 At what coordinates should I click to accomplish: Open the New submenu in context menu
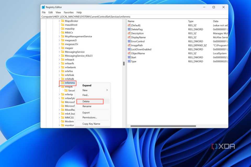click(93, 90)
